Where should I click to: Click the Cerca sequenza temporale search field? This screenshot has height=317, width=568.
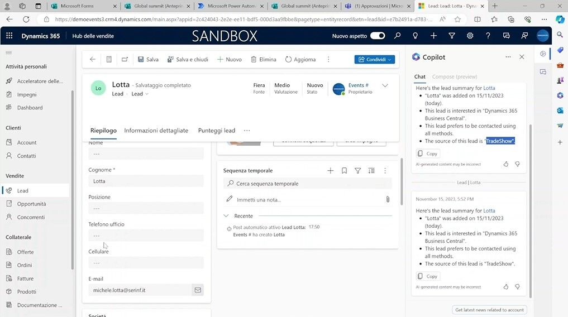coord(307,184)
